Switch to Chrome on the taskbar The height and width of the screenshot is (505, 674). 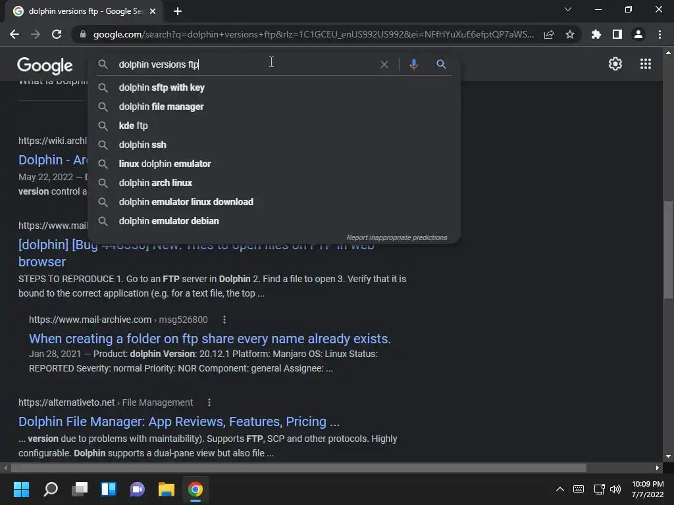point(195,489)
